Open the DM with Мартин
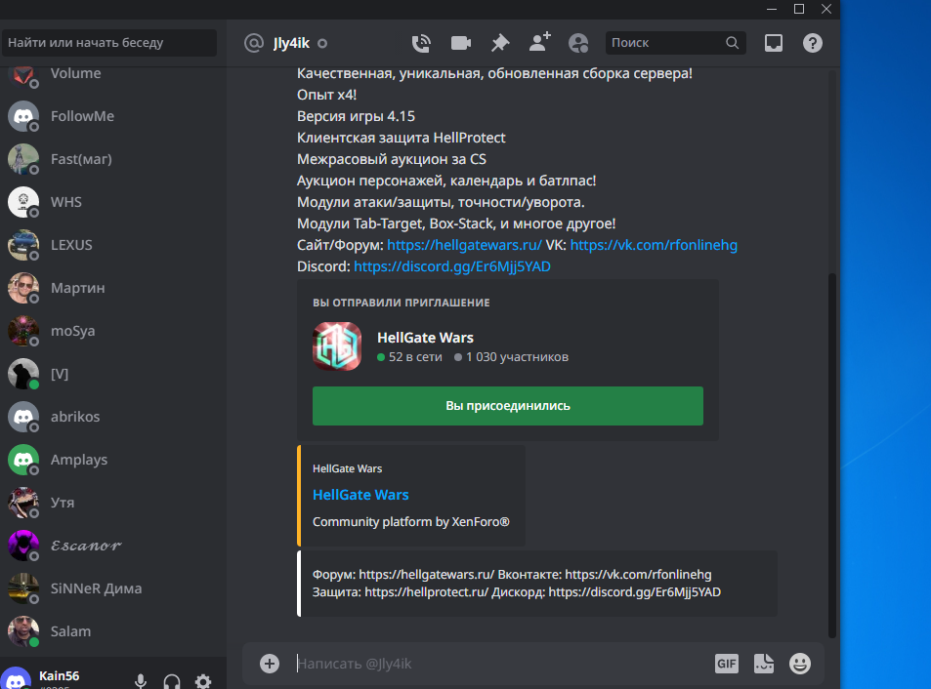This screenshot has width=931, height=689. point(112,288)
